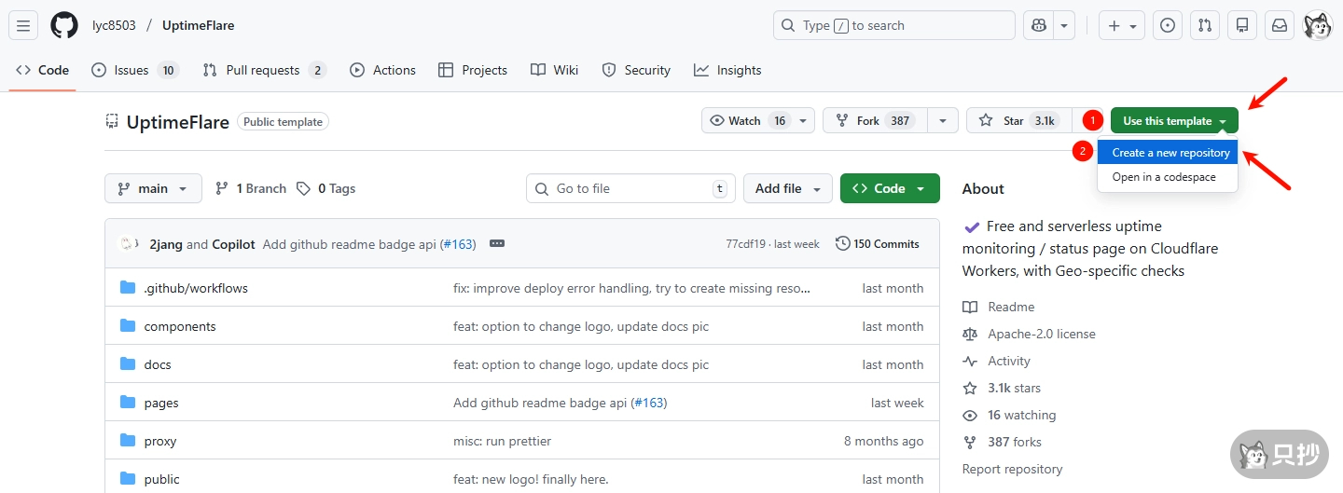Open the hamburger navigation menu

click(x=23, y=25)
